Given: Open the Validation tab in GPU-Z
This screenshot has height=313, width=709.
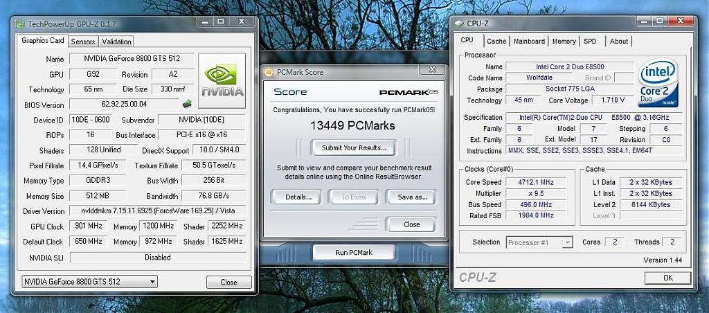Looking at the screenshot, I should [116, 41].
